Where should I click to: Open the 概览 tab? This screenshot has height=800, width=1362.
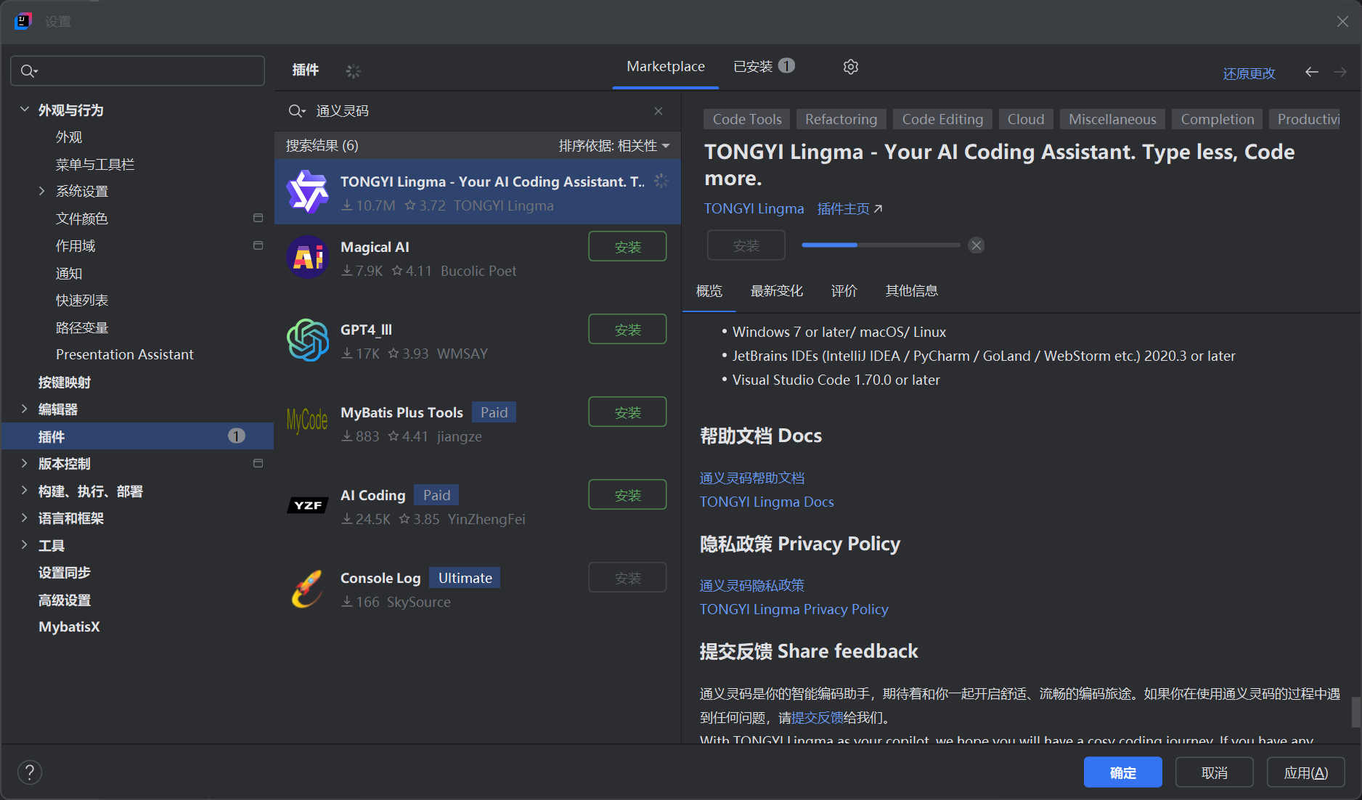709,291
